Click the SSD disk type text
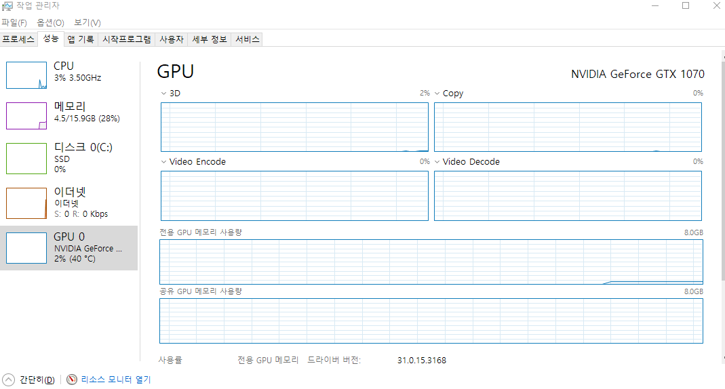Viewport: 725px width, 389px height. [62, 159]
